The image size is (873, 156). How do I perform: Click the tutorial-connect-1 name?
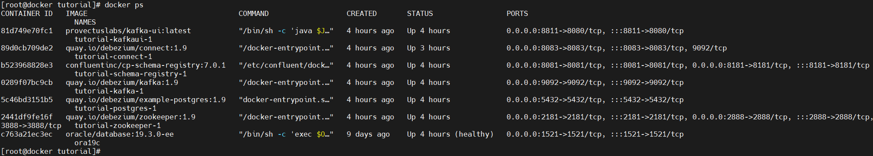[x=113, y=57]
